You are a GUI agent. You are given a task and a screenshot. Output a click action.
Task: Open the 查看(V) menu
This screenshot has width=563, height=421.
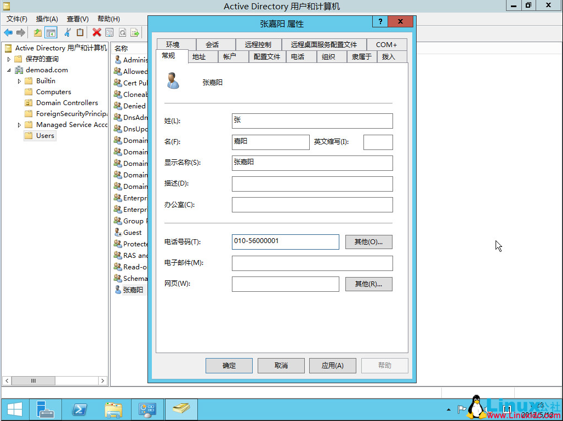coord(77,18)
